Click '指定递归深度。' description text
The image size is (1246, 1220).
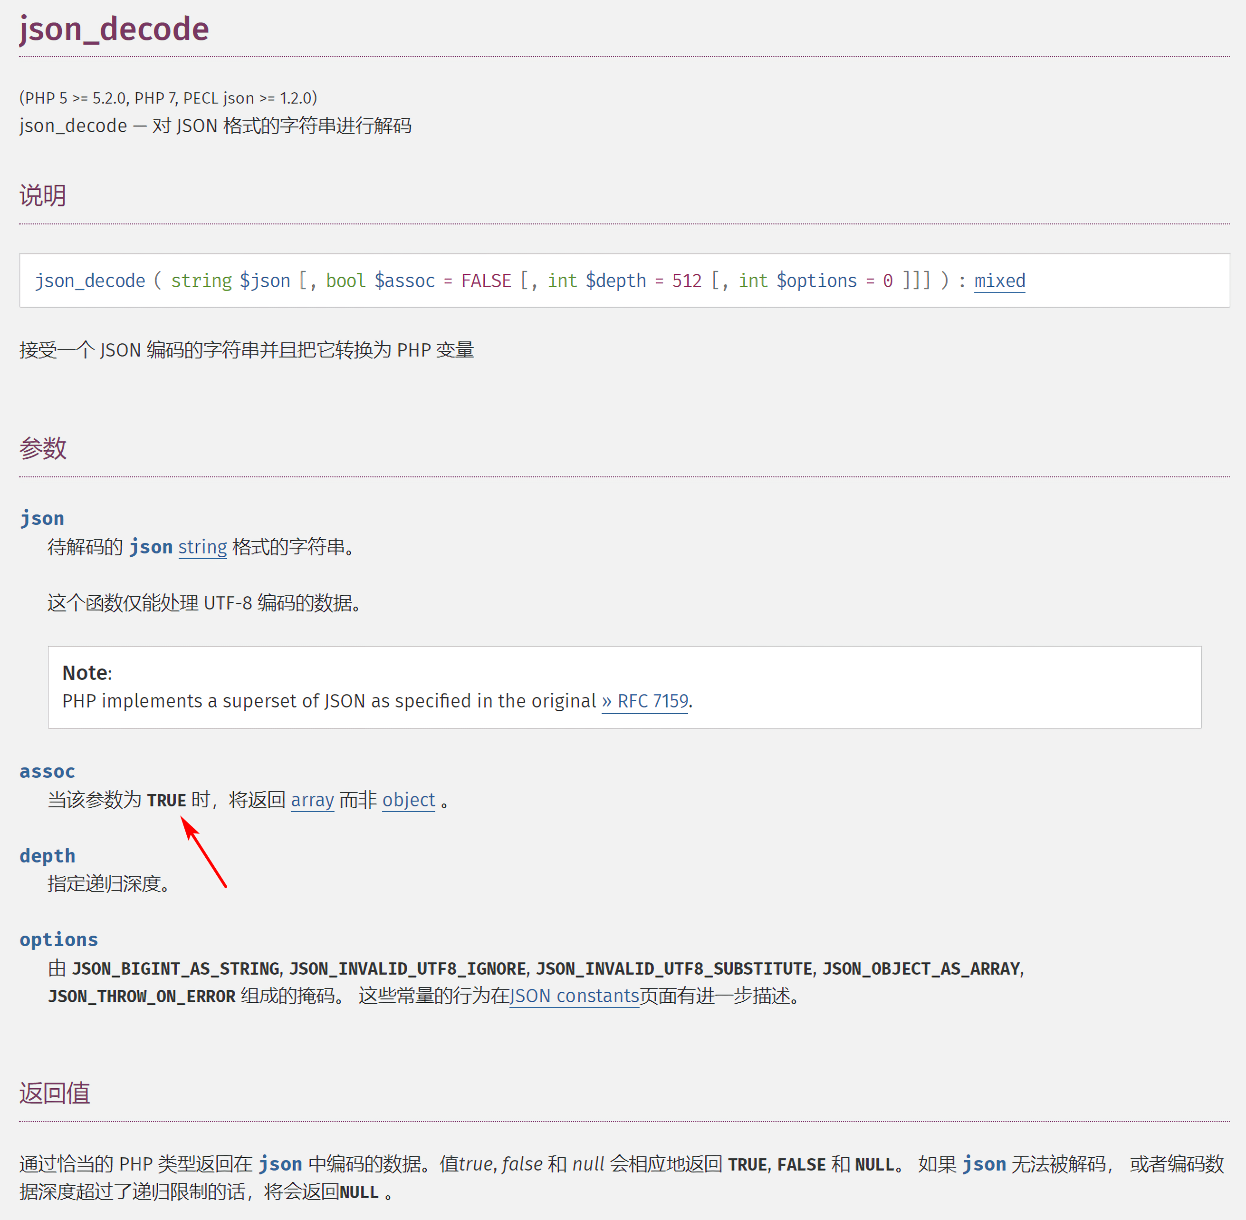(x=109, y=883)
